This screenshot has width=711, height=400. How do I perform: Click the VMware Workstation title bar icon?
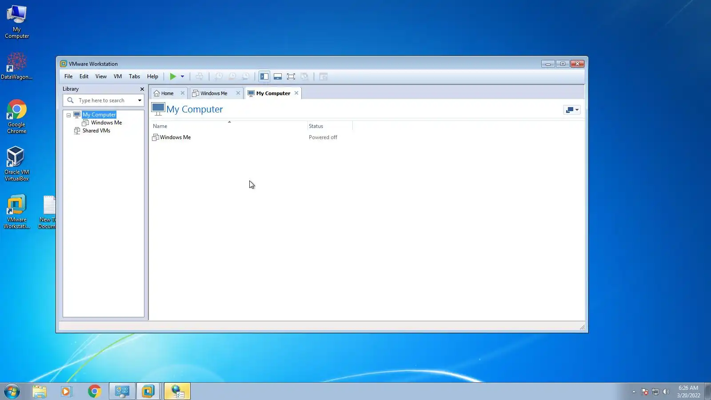[64, 64]
